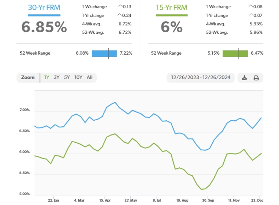Click the Zoom label button
The height and width of the screenshot is (205, 279).
[28, 78]
